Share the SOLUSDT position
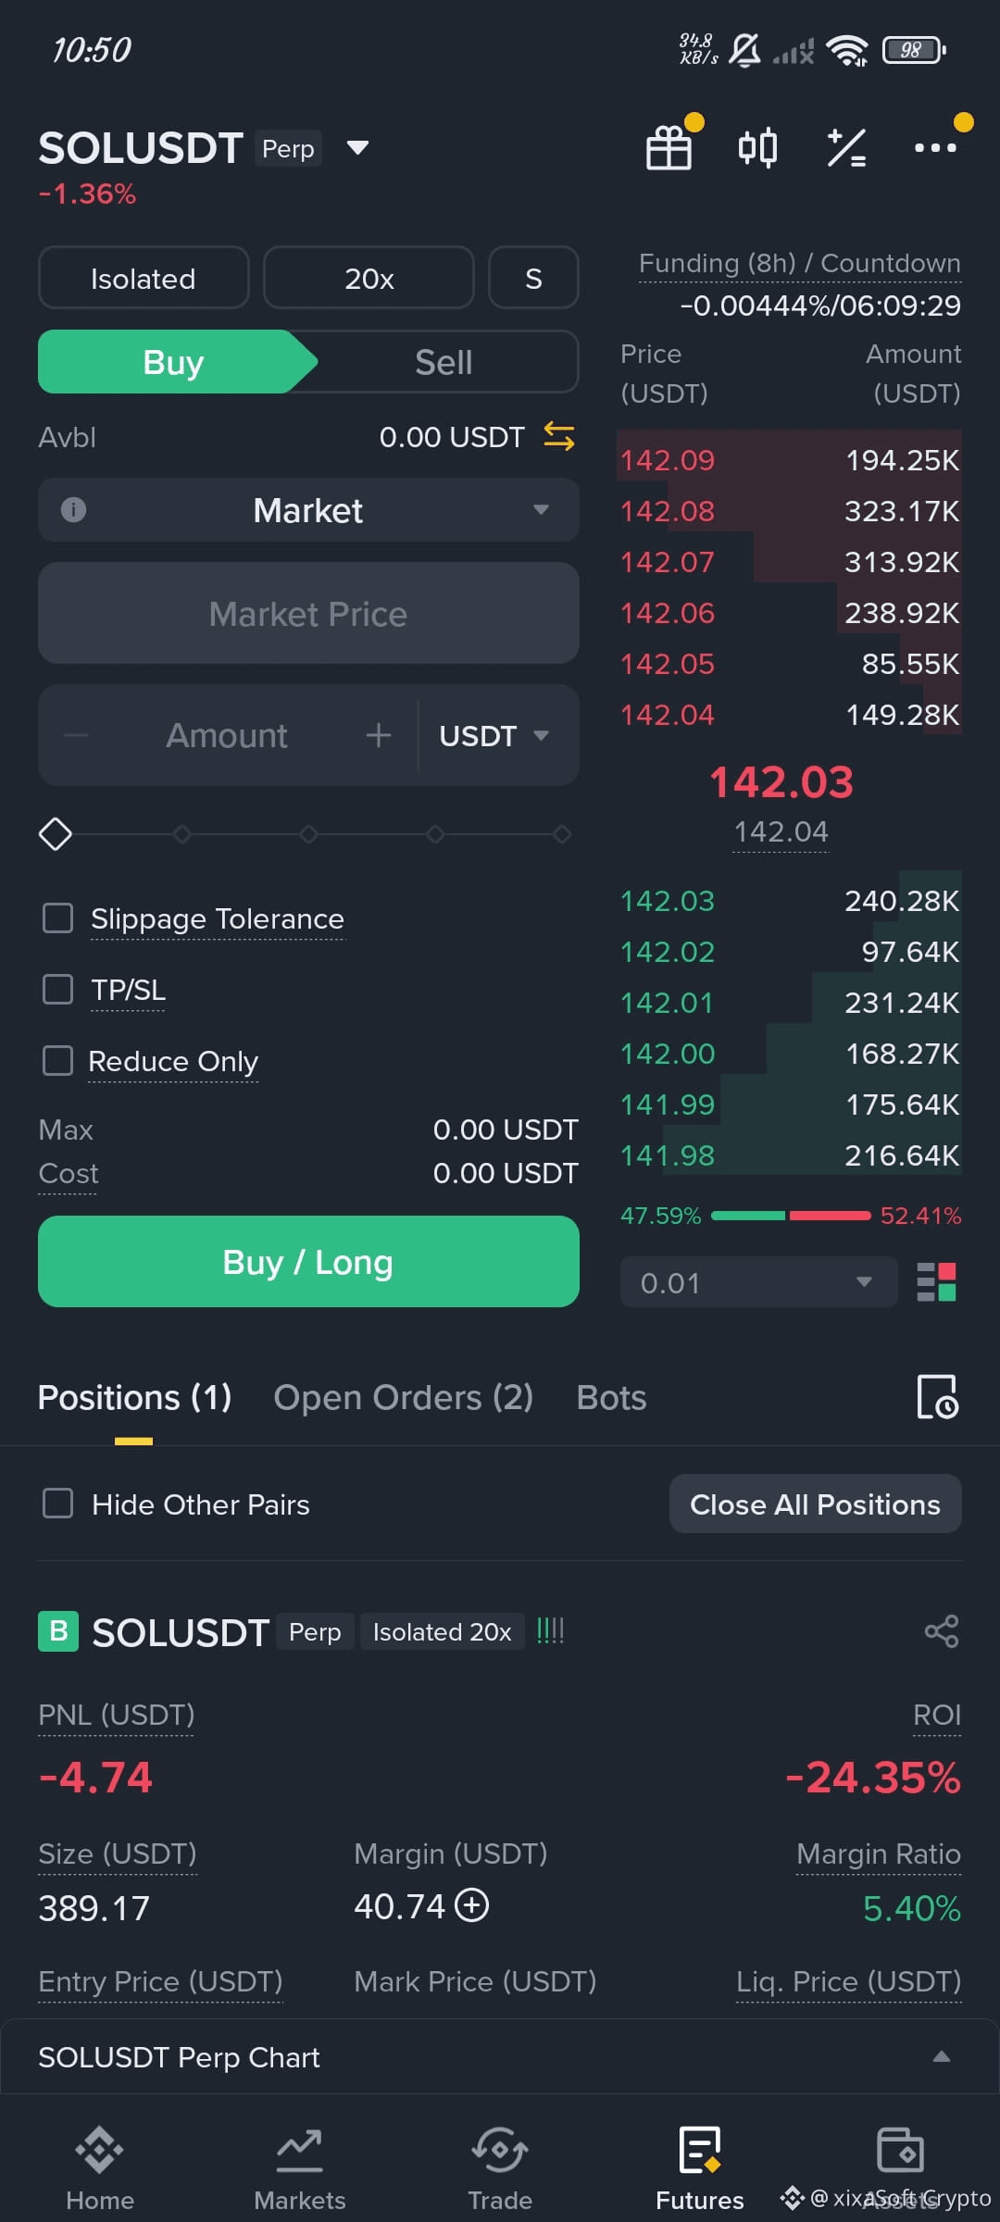Viewport: 1000px width, 2222px height. [942, 1631]
